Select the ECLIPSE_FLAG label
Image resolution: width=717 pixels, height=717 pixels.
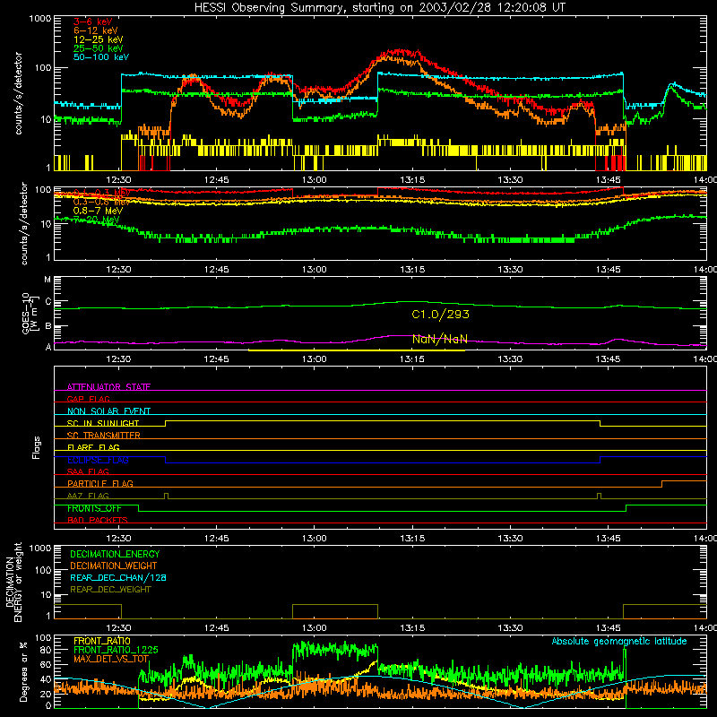point(98,460)
